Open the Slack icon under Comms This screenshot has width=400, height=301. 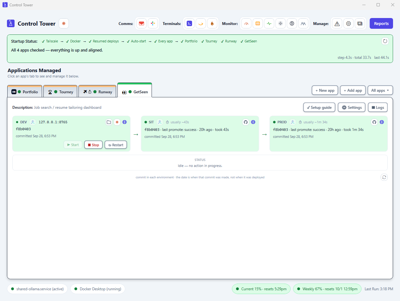point(153,23)
